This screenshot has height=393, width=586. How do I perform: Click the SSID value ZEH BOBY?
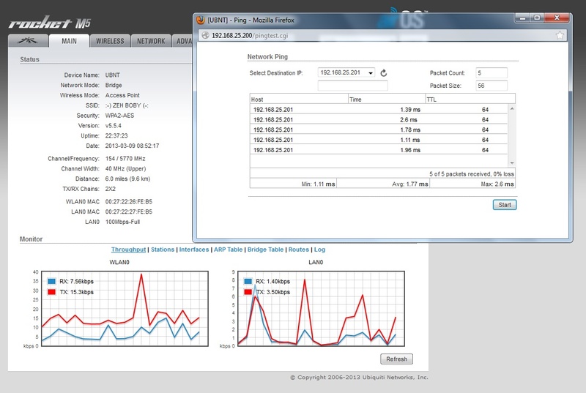(x=127, y=105)
